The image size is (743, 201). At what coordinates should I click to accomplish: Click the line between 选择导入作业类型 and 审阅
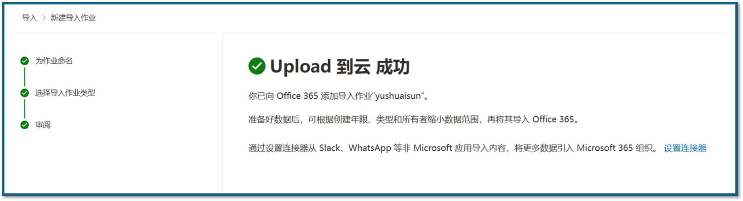25,109
